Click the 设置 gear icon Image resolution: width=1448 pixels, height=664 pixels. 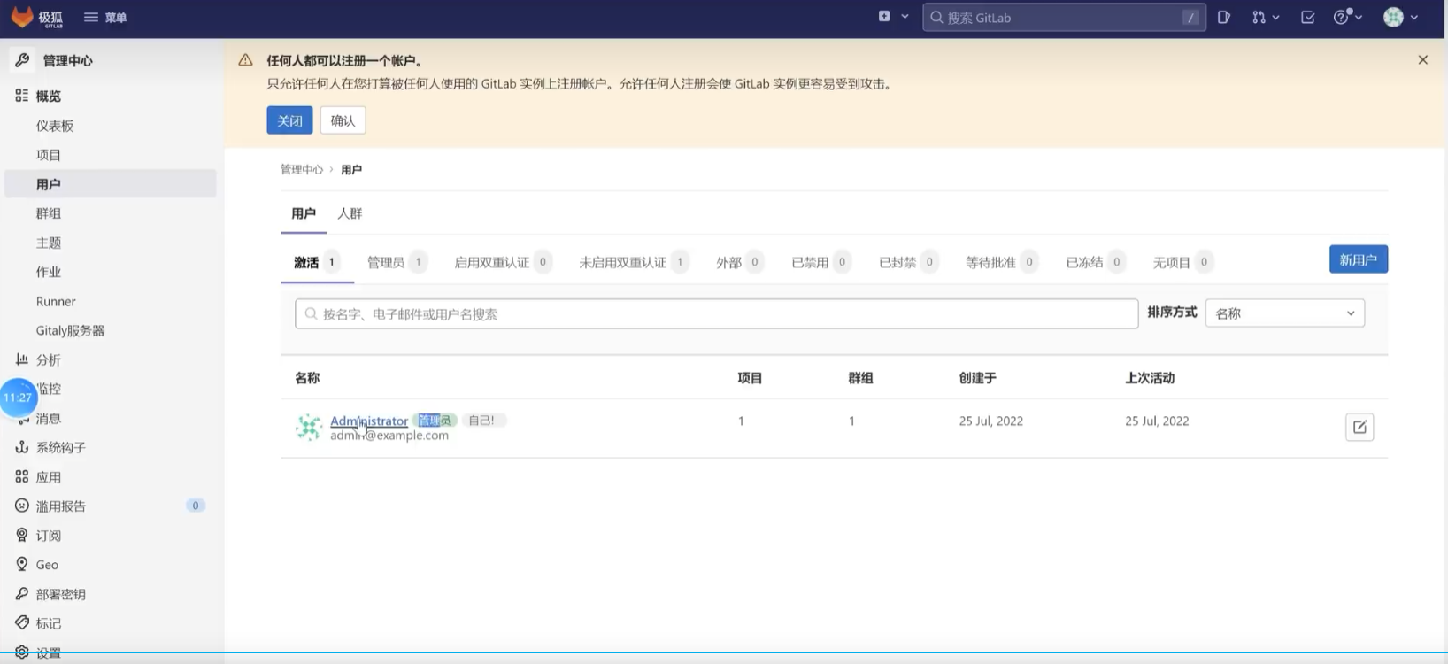click(x=22, y=652)
